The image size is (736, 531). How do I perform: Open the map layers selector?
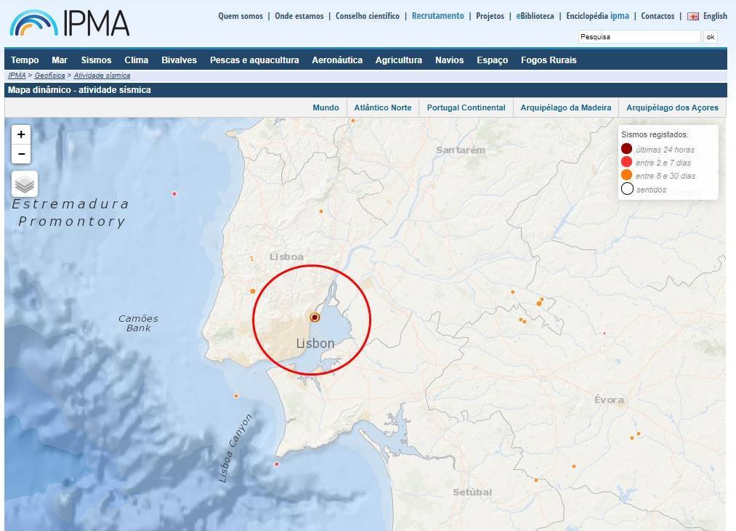[25, 185]
